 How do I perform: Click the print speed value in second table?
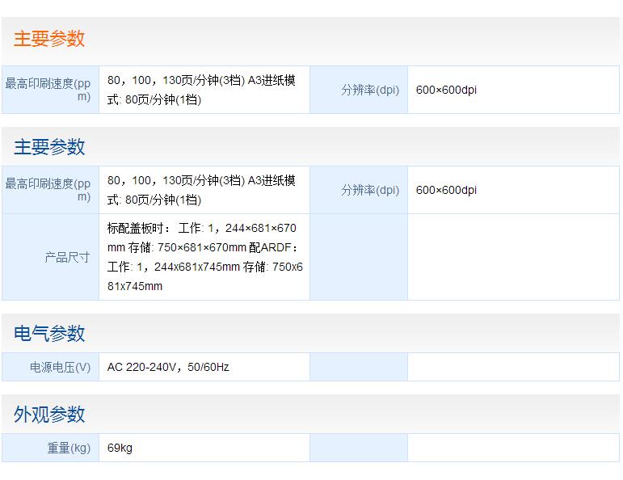click(201, 190)
